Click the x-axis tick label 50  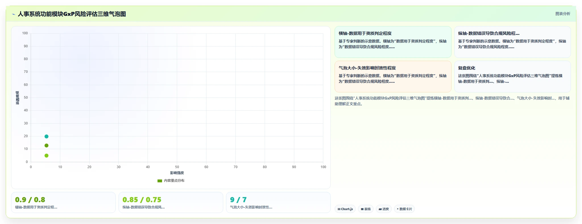(x=177, y=167)
